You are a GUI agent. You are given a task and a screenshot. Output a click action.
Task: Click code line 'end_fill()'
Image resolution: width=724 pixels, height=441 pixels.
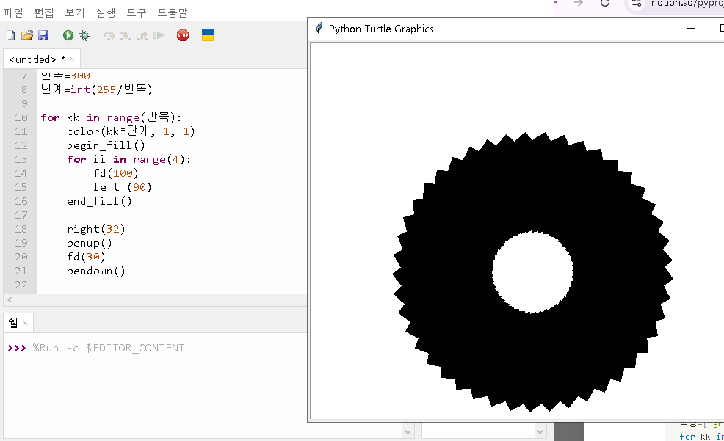coord(99,201)
